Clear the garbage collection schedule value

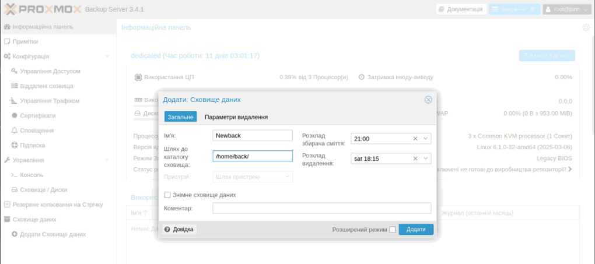tap(415, 139)
